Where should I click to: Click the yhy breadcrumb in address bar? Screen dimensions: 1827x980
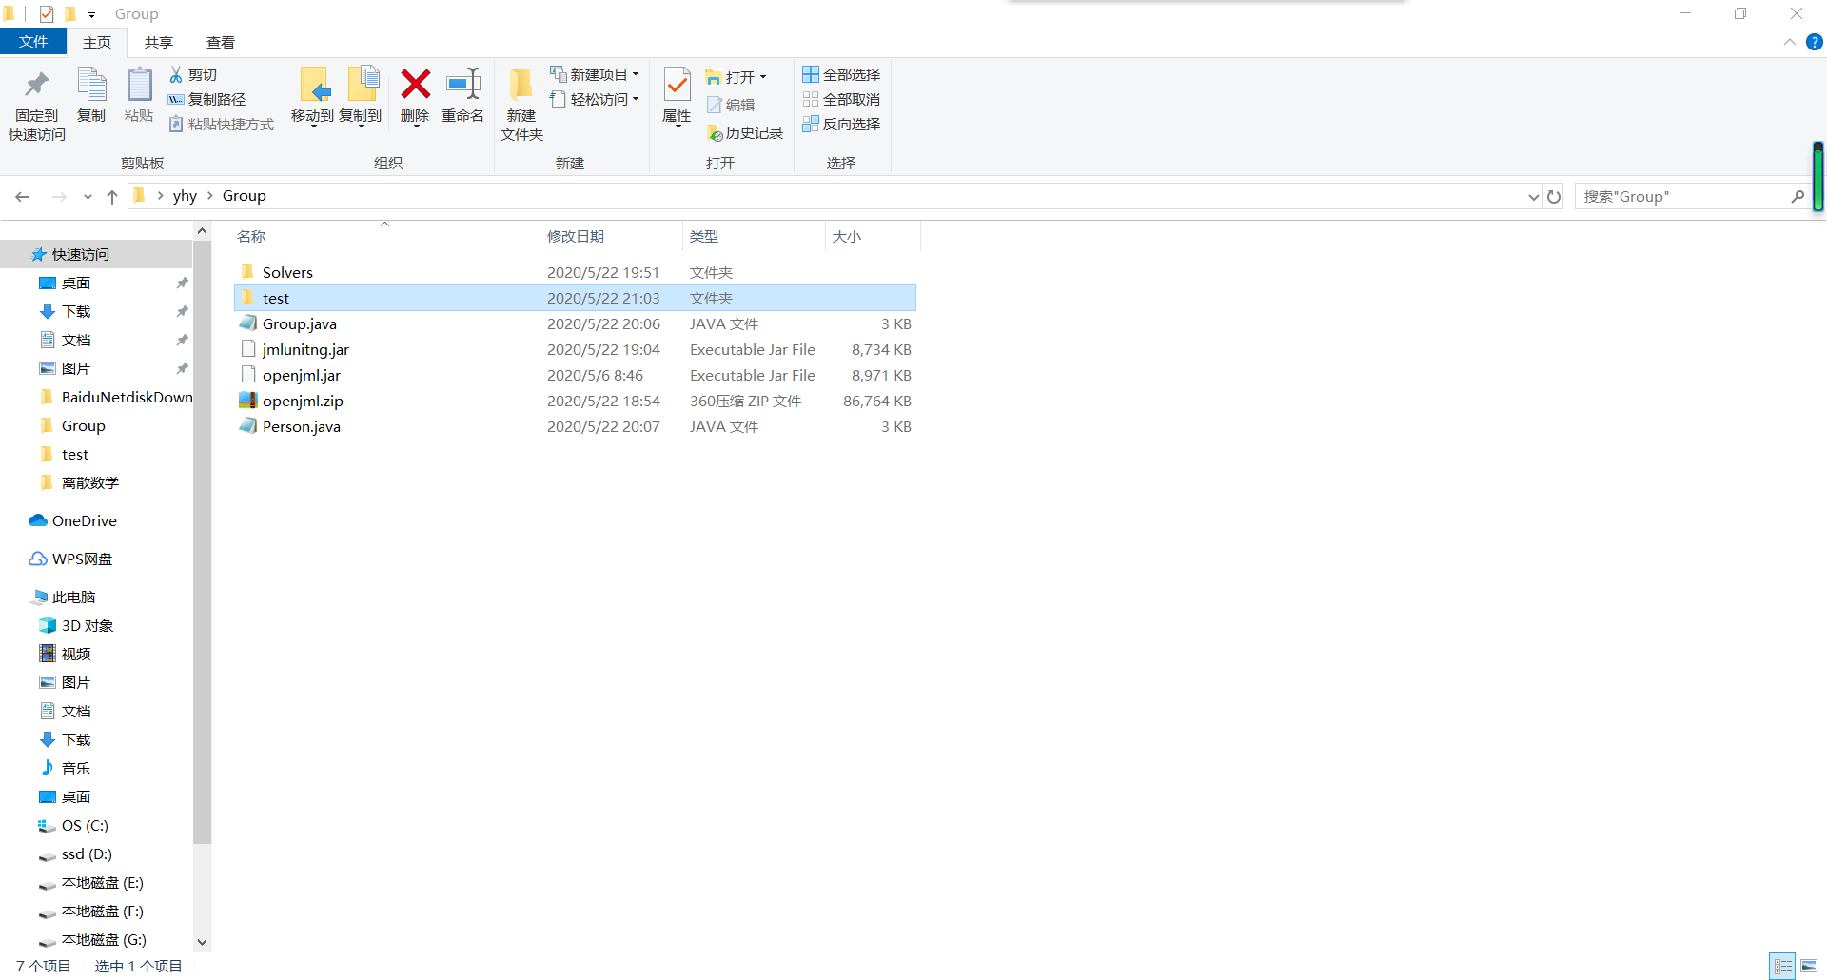click(185, 196)
